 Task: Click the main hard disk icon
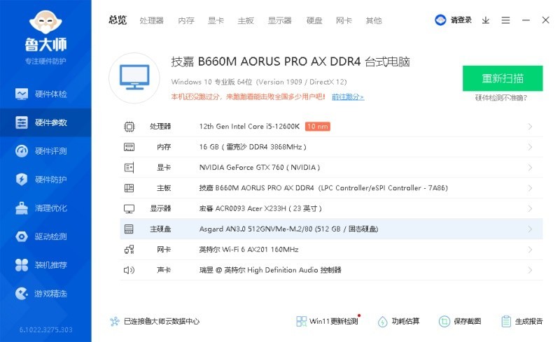[129, 229]
